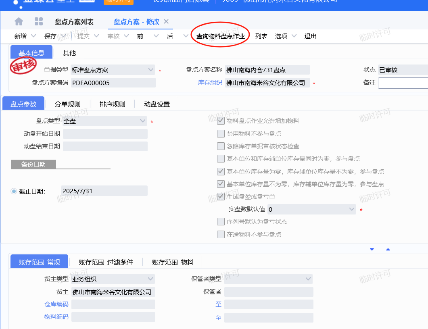The height and width of the screenshot is (329, 428).
Task: Expand the 保存 dropdown arrow
Action: 64,36
